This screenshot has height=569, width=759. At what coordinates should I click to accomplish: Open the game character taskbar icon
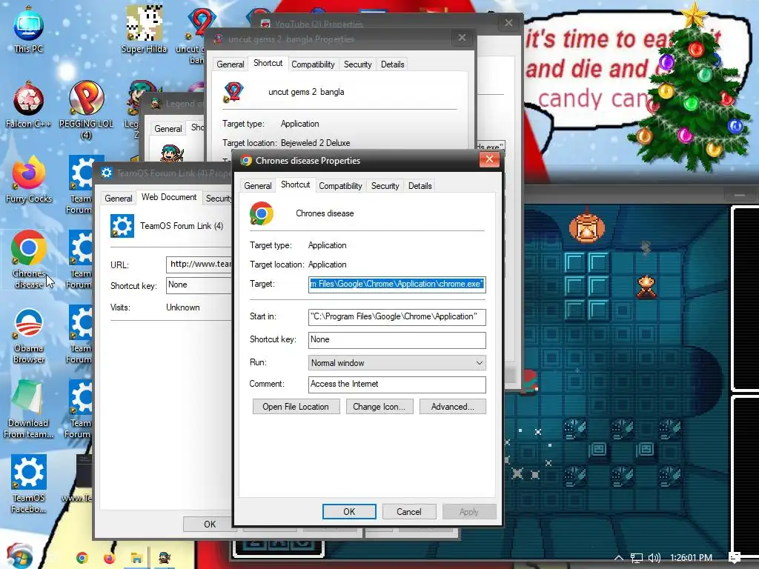click(x=164, y=558)
